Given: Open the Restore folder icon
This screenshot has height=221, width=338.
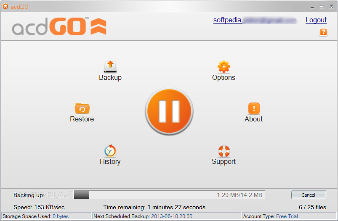Looking at the screenshot, I should [82, 108].
